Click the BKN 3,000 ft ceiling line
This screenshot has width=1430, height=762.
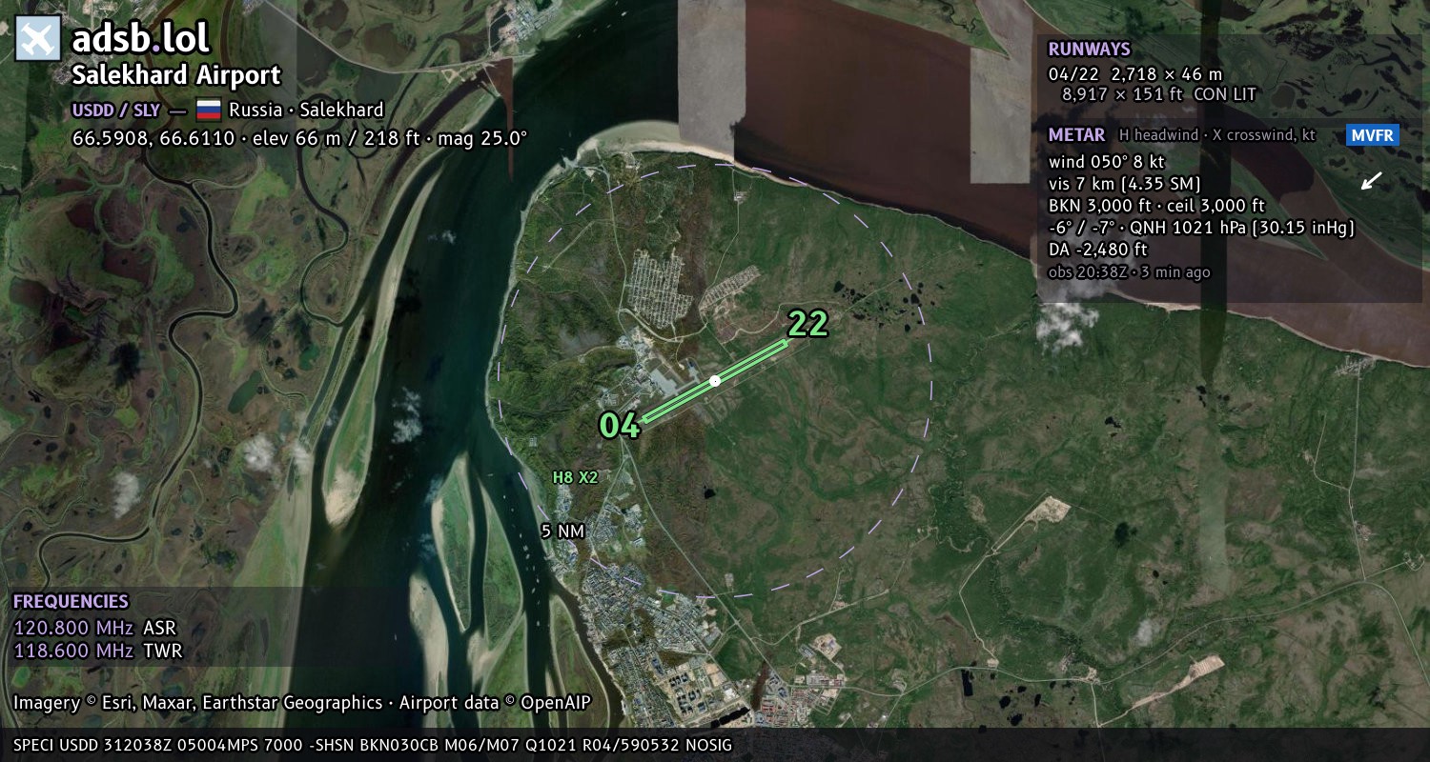1156,206
